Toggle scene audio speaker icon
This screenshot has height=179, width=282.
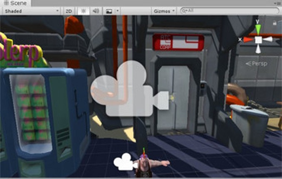pyautogui.click(x=96, y=11)
